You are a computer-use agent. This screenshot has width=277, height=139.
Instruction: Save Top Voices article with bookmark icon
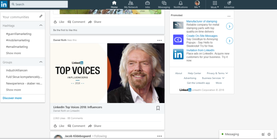158,108
